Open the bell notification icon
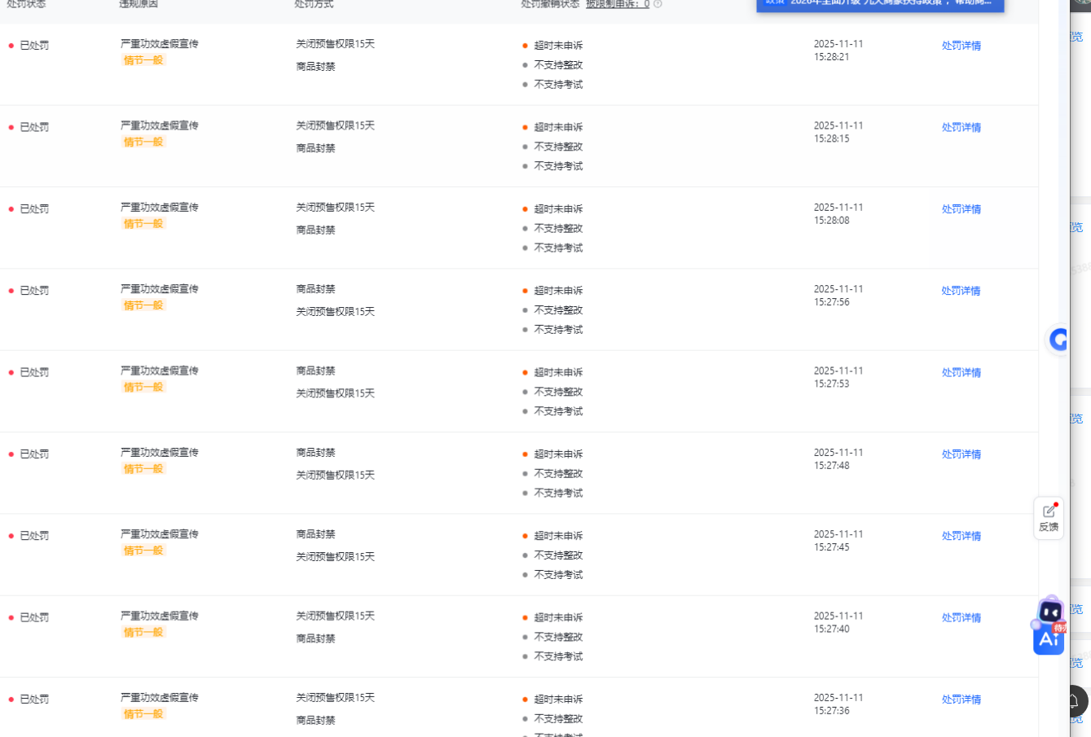The height and width of the screenshot is (737, 1091). [1074, 700]
